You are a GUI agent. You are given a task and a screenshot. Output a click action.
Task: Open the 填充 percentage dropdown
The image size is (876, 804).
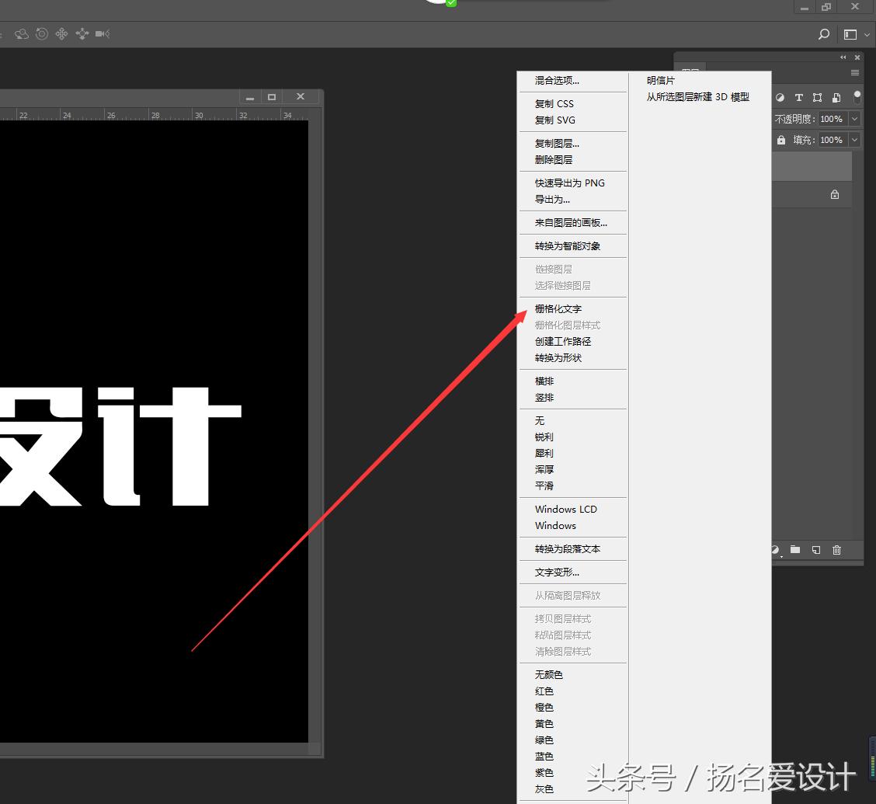pos(854,140)
